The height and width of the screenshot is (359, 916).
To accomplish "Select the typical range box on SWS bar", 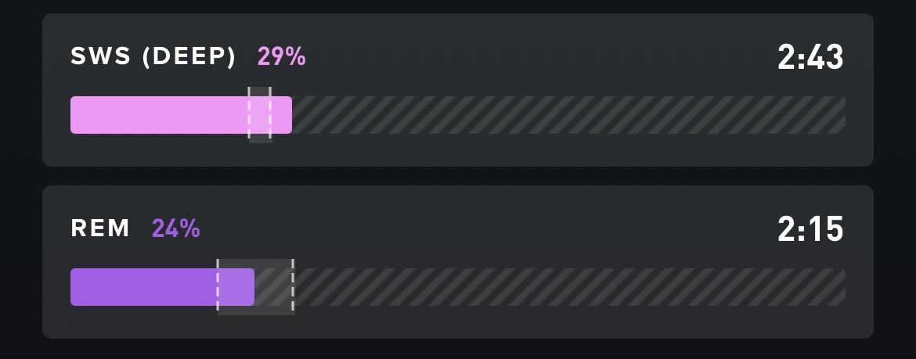I will (x=260, y=114).
